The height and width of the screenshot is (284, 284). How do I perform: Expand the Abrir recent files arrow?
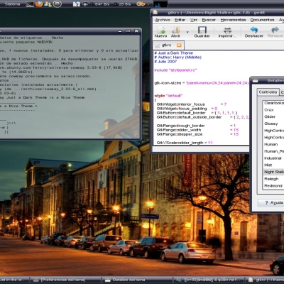tap(187, 32)
